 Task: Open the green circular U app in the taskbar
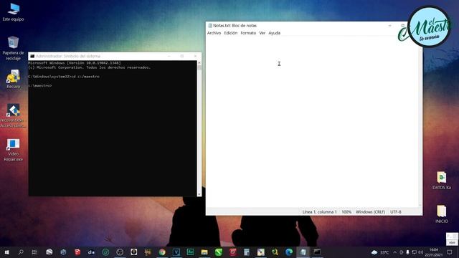[105, 252]
